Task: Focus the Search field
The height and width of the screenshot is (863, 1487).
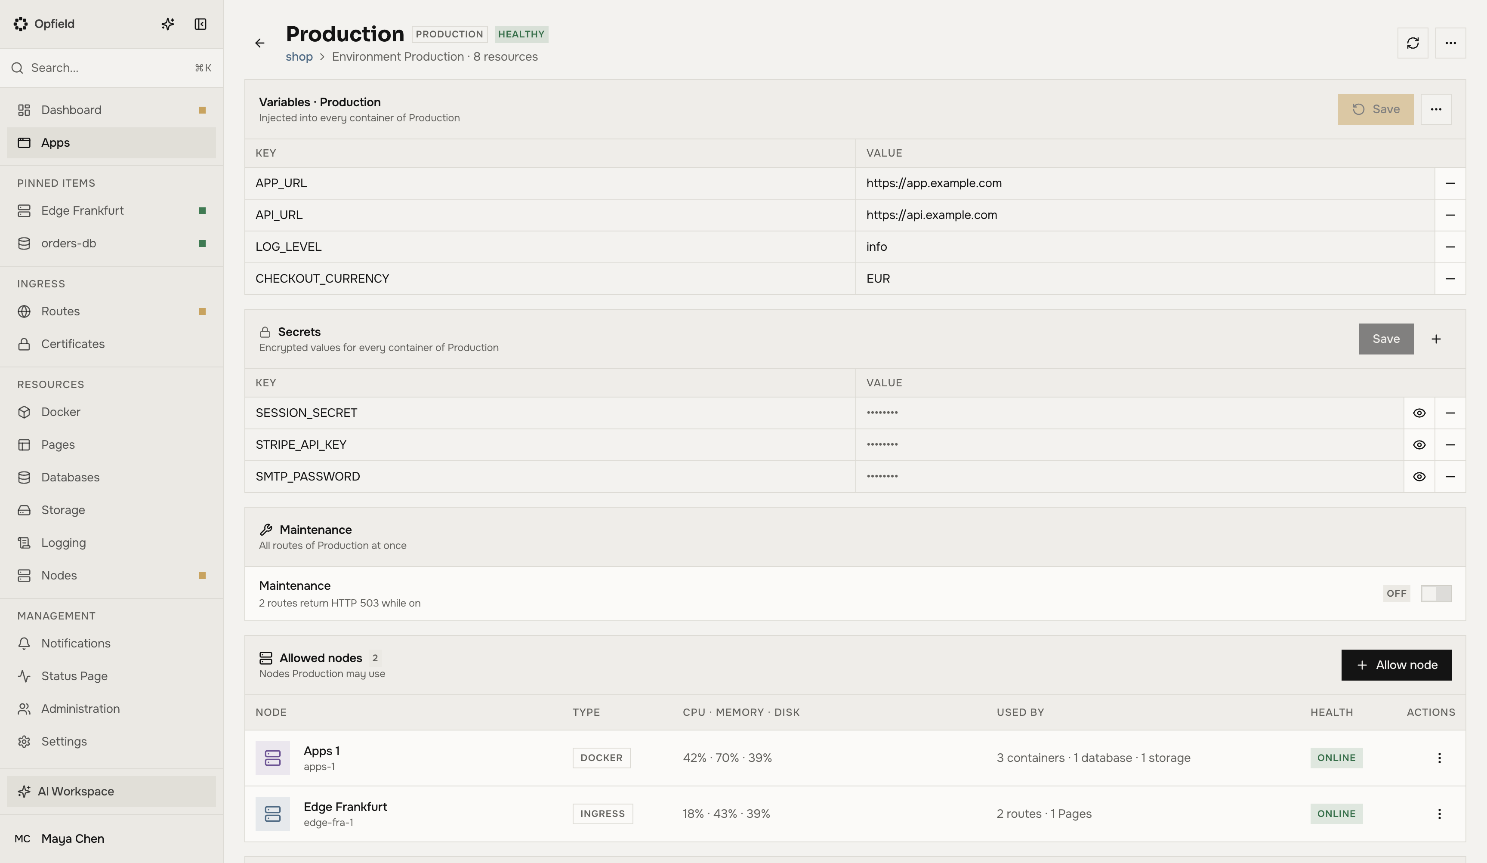Action: click(111, 68)
